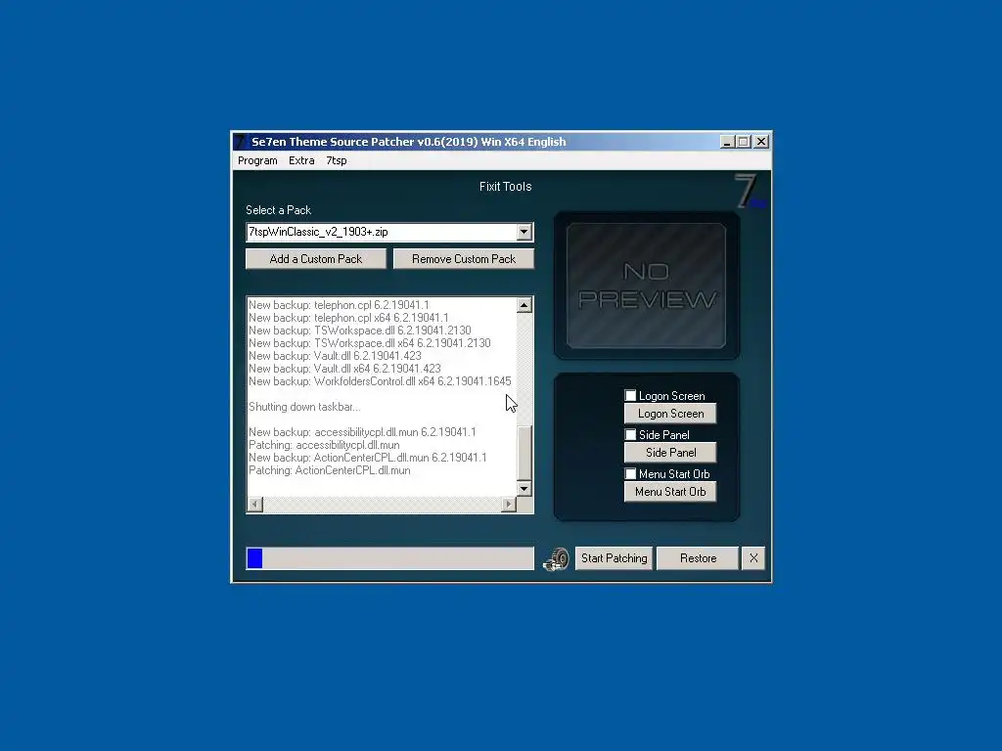The image size is (1002, 751).
Task: Click 'New backup: Vault.dll x64' log line
Action: (344, 369)
